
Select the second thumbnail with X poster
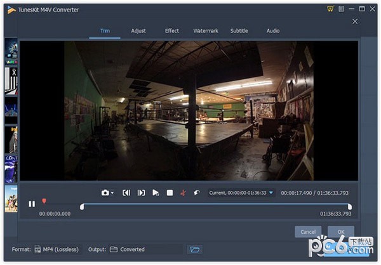click(x=11, y=81)
